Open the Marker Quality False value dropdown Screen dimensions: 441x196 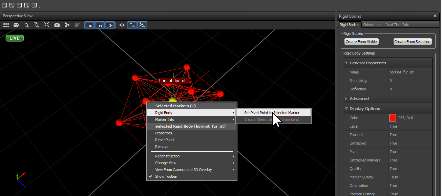410,177
